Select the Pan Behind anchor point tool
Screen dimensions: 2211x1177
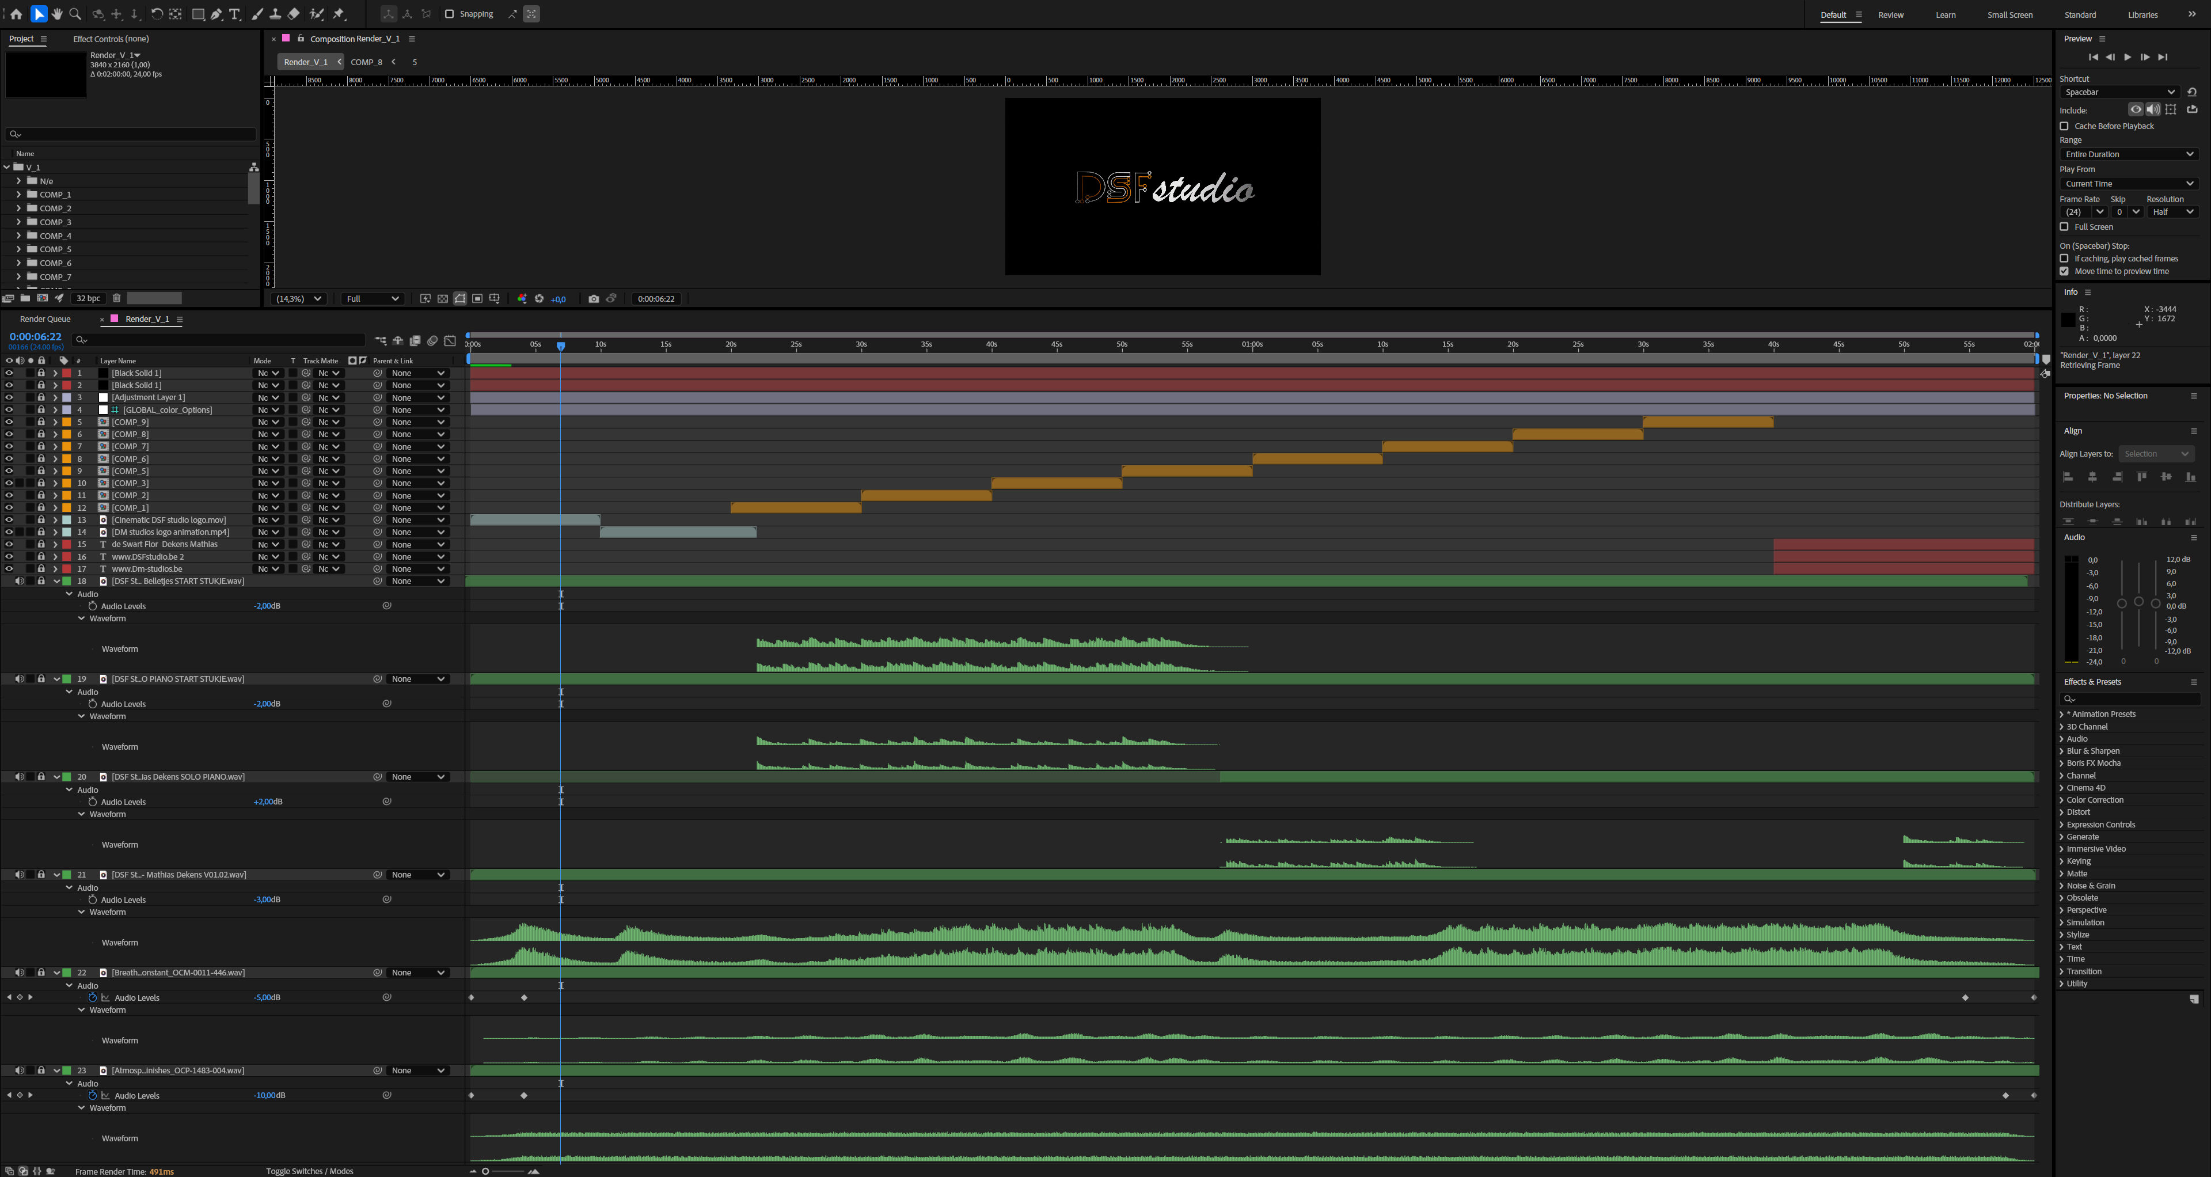(175, 14)
